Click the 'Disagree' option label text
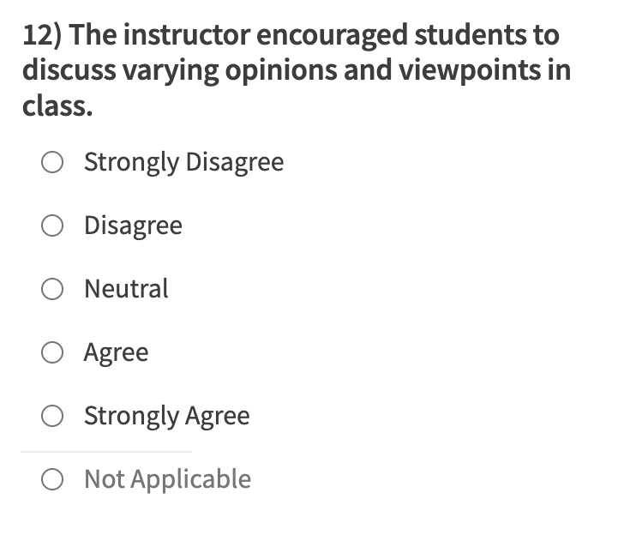The image size is (624, 535). tap(133, 225)
